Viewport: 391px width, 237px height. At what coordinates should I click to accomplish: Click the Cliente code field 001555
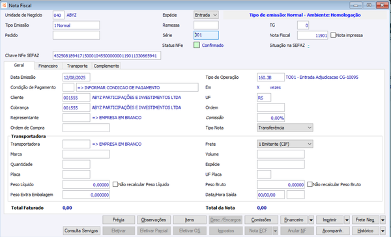(x=76, y=98)
